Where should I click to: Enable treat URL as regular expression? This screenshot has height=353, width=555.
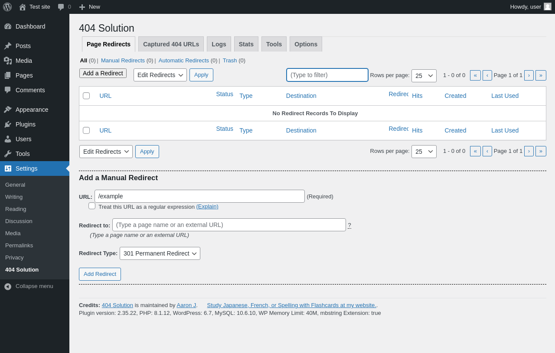[x=92, y=206]
